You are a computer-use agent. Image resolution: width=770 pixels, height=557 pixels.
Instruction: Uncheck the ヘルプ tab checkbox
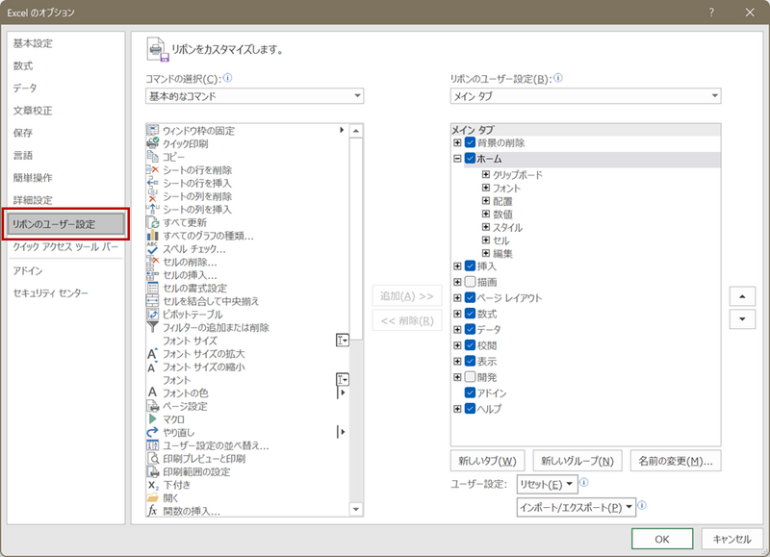coord(470,408)
